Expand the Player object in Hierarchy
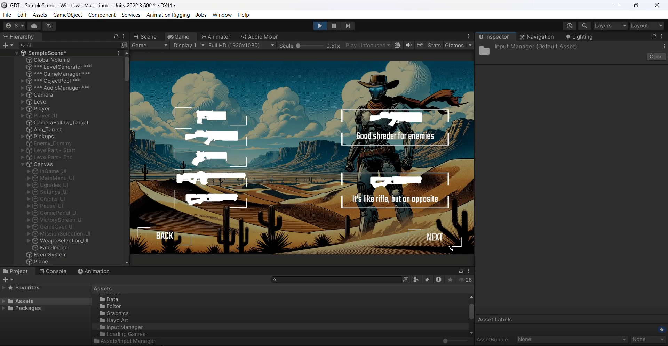Image resolution: width=668 pixels, height=346 pixels. coord(23,109)
